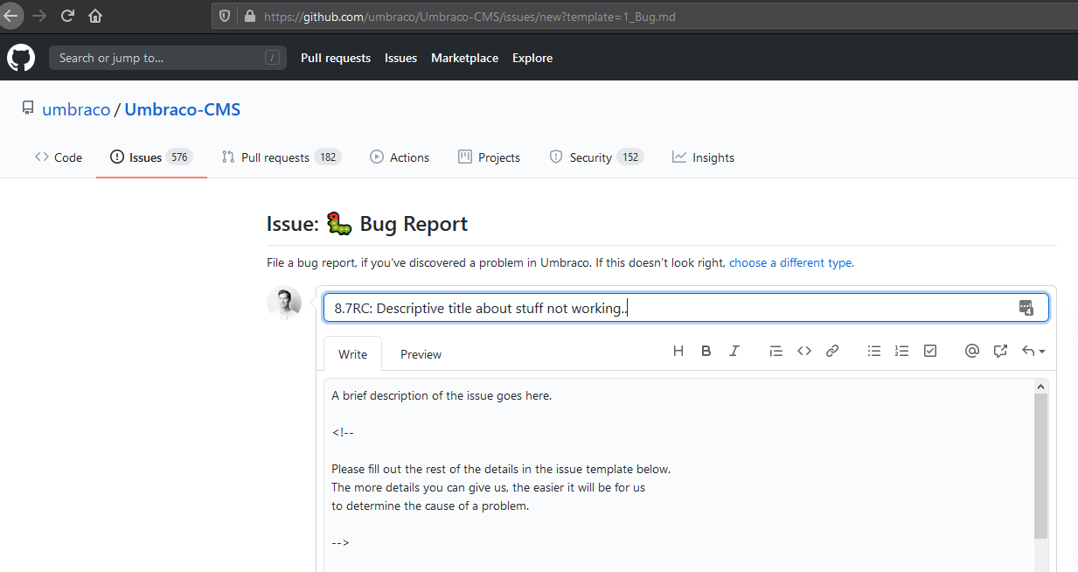Click in the issue title field
The height and width of the screenshot is (572, 1078).
[686, 308]
